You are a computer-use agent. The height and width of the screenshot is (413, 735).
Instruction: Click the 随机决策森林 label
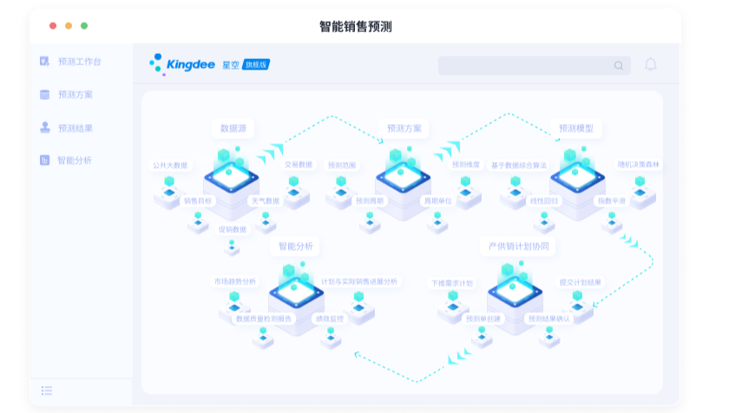[638, 165]
